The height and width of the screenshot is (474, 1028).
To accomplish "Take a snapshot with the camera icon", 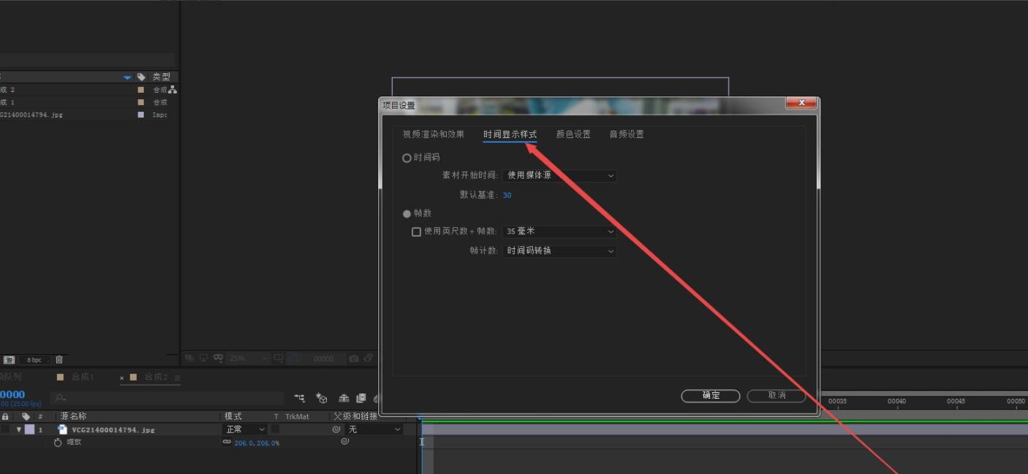I will (x=354, y=359).
